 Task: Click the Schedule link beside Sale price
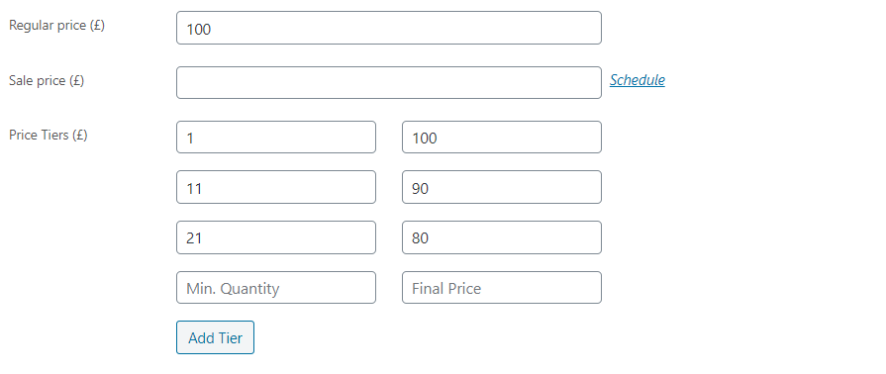(637, 80)
